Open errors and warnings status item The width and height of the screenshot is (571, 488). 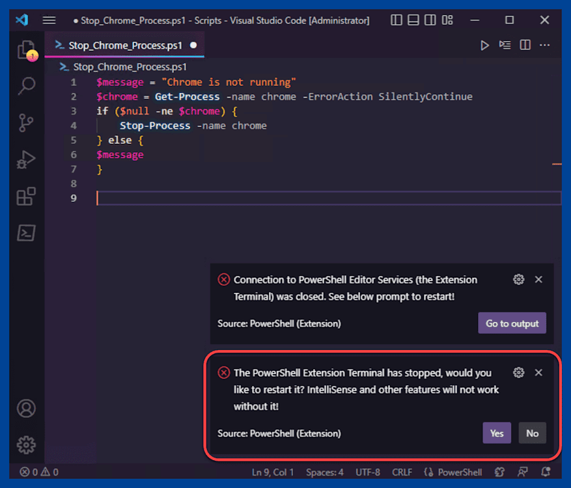[x=38, y=472]
